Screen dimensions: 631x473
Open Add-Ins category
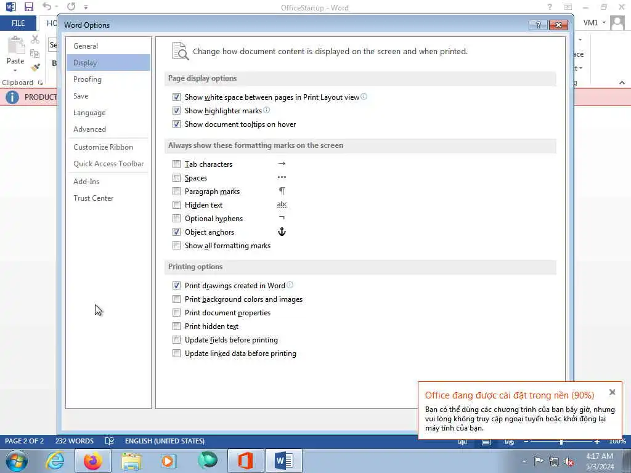pos(108,182)
